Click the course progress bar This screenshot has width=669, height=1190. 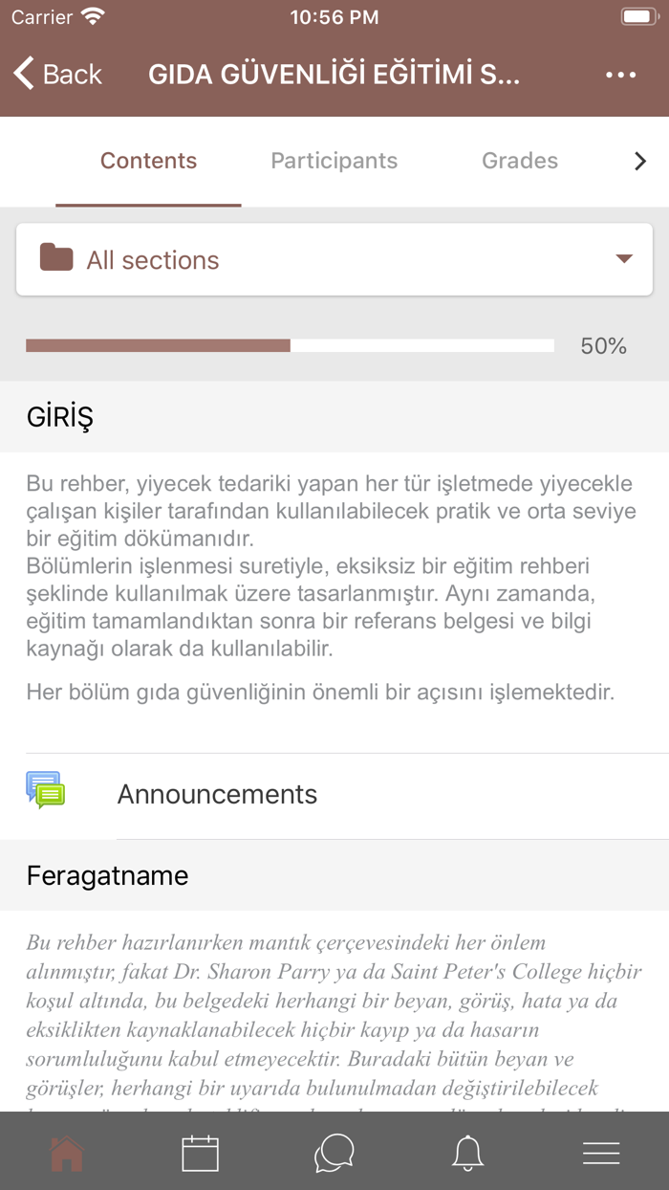[290, 346]
